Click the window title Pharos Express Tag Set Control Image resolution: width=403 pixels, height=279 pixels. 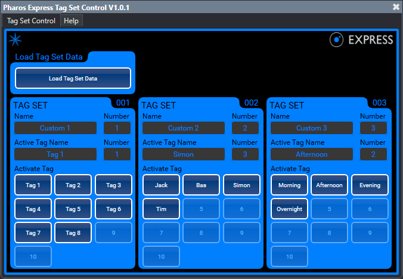pos(66,7)
